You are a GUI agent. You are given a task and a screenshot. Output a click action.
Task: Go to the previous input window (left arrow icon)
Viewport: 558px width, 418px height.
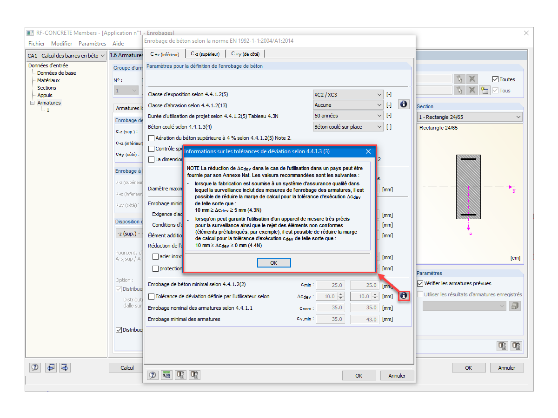[x=51, y=367]
